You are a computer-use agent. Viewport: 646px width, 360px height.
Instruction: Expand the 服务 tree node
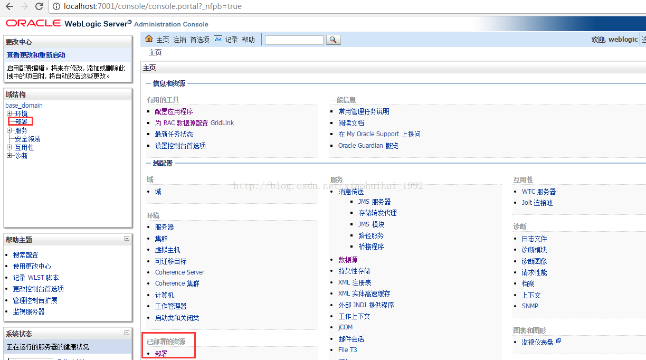(x=9, y=130)
